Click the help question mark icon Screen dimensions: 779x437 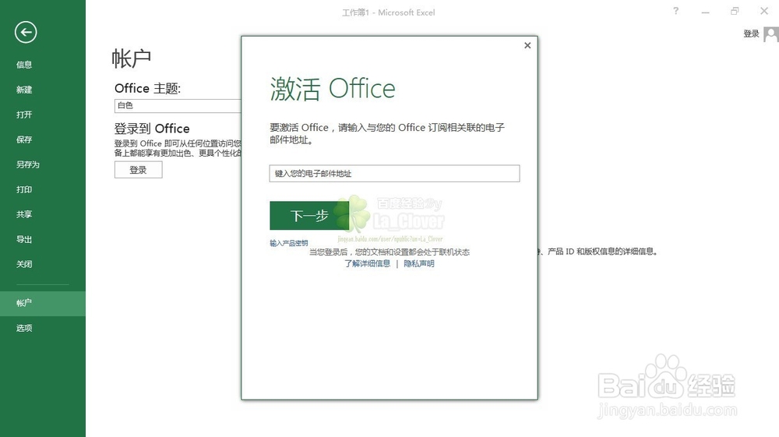[675, 11]
